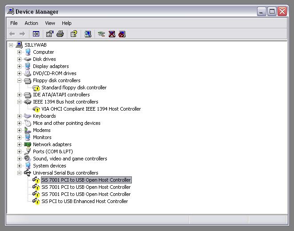Expand the Computer category
This screenshot has width=294, height=231.
(x=19, y=52)
